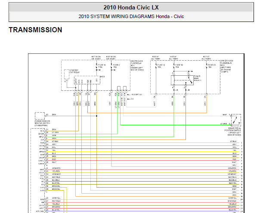Click the RED label at terminal 7

[x=235, y=159]
